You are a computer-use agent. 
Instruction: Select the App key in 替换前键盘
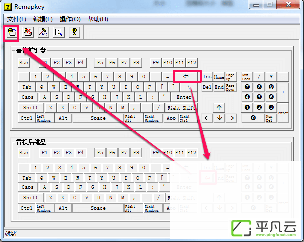171,118
